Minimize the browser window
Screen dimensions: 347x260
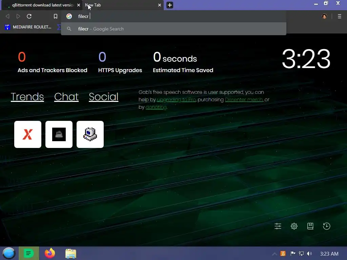(316, 4)
